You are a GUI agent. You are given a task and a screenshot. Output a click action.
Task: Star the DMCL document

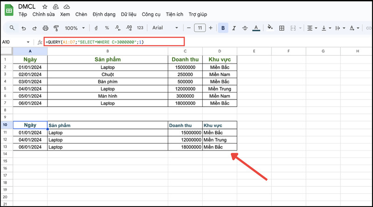tap(45, 7)
